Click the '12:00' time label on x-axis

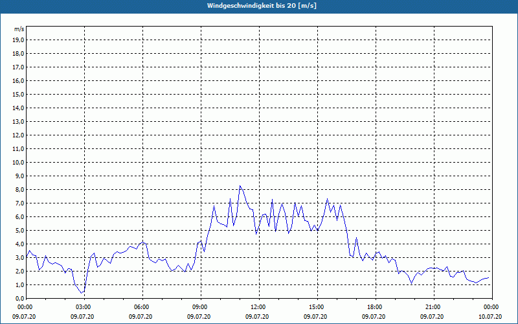pyautogui.click(x=257, y=307)
